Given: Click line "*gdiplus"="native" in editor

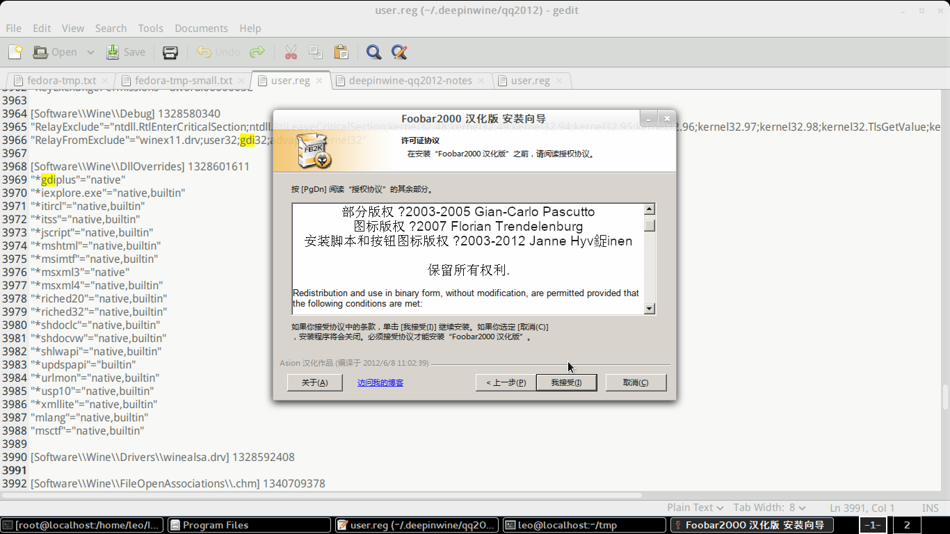Looking at the screenshot, I should (78, 179).
